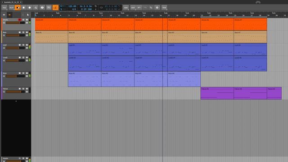Click the 4/4 time signature field
This screenshot has width=288, height=162.
point(74,9)
